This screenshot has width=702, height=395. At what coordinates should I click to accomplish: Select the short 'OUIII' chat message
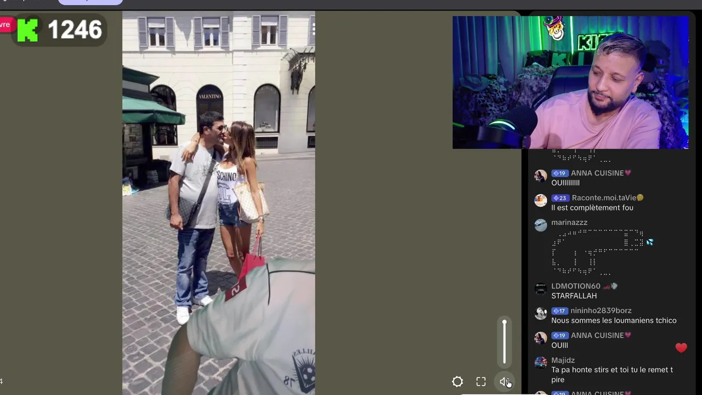[559, 345]
